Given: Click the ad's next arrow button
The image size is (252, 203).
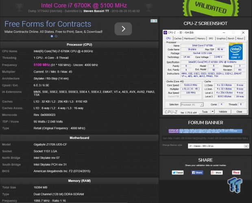Looking at the screenshot, I should [x=123, y=29].
